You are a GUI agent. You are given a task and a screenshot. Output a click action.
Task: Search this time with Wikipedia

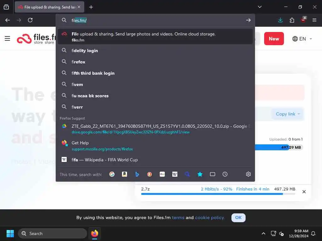pos(175,174)
